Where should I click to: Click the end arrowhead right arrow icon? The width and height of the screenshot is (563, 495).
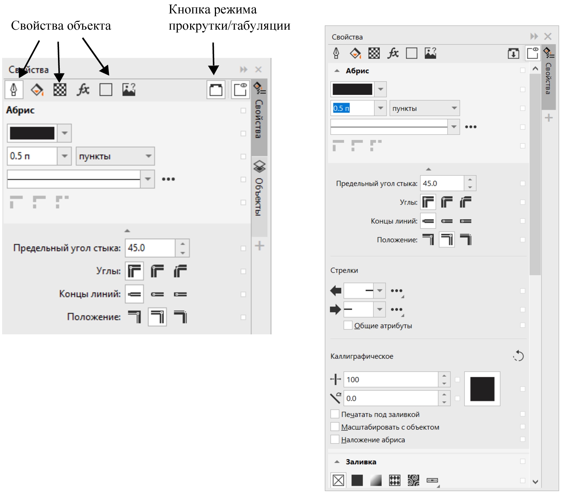[335, 310]
